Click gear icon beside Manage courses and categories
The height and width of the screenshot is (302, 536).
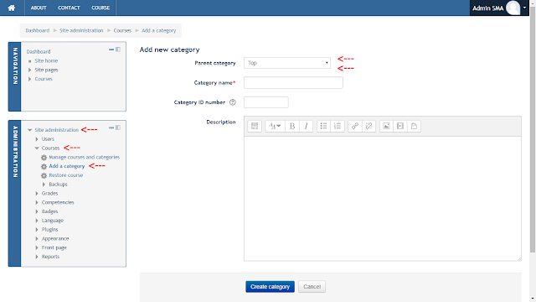[44, 158]
